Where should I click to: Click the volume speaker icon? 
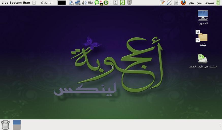[84, 3]
